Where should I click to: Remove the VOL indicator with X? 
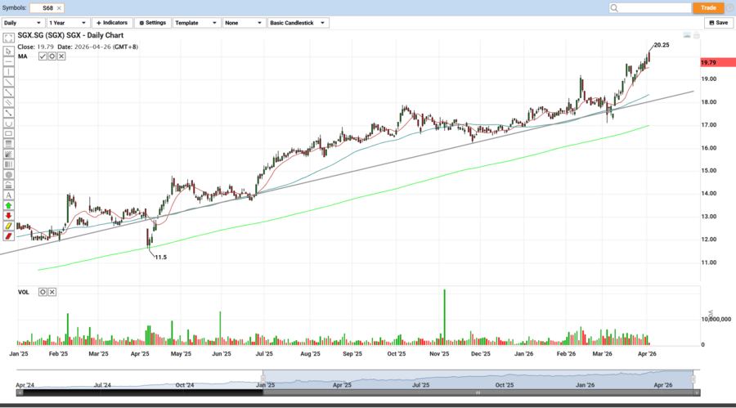point(52,292)
